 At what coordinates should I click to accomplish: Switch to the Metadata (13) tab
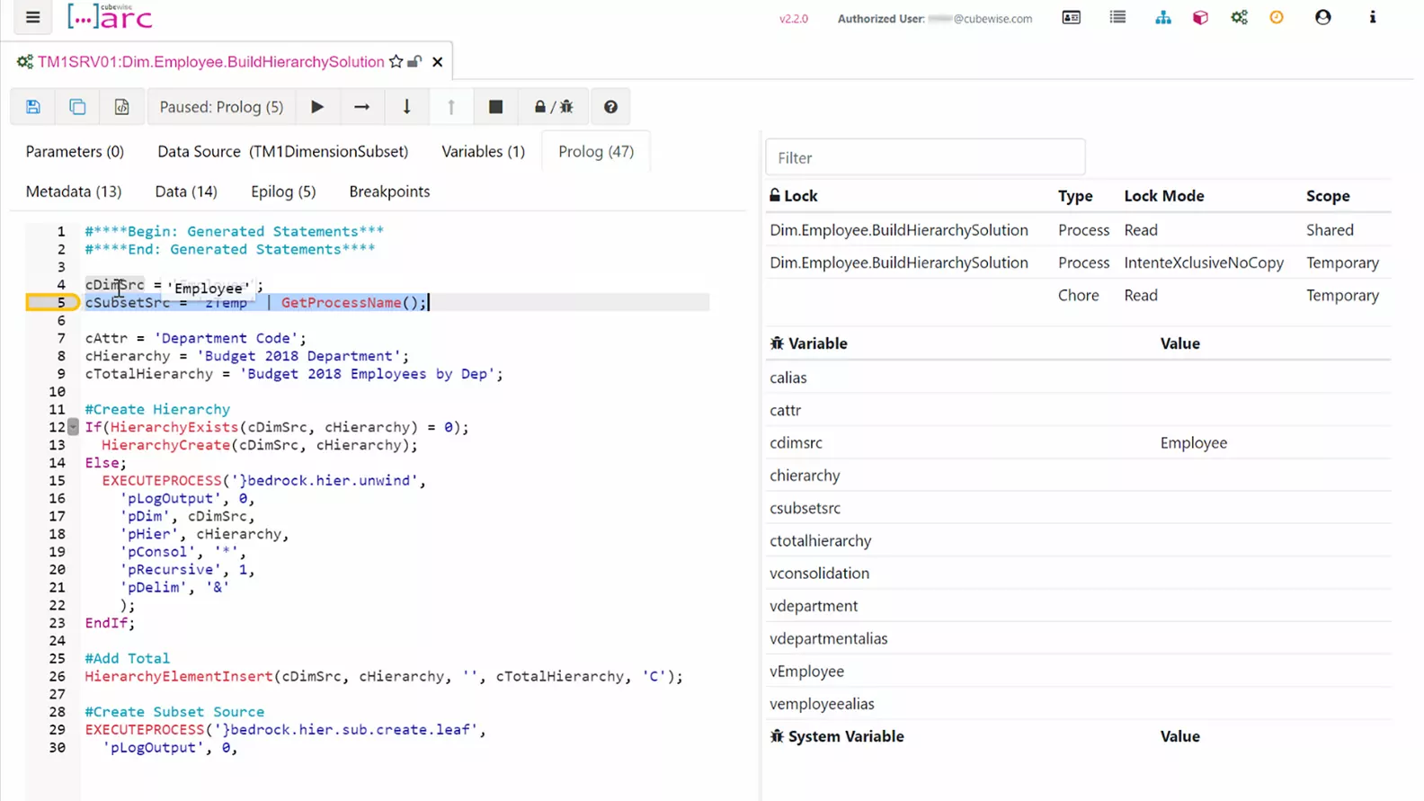74,191
